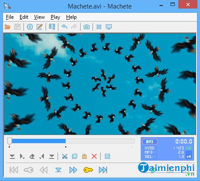This screenshot has width=200, height=181.
Task: Toggle the sound speaker icon in the info panel
Action: [x=189, y=157]
